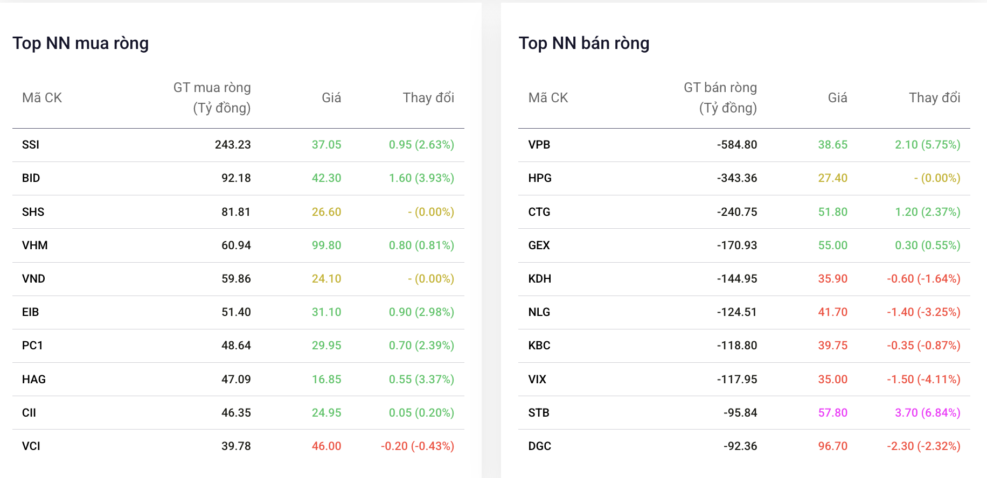Click VPB net-sell value -584.80
Screen dimensions: 987x478
[x=737, y=145]
